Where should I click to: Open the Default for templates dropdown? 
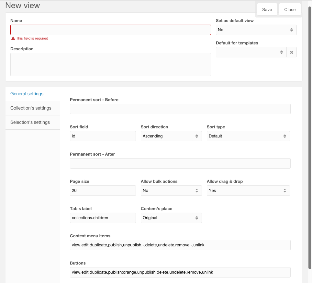pos(251,52)
